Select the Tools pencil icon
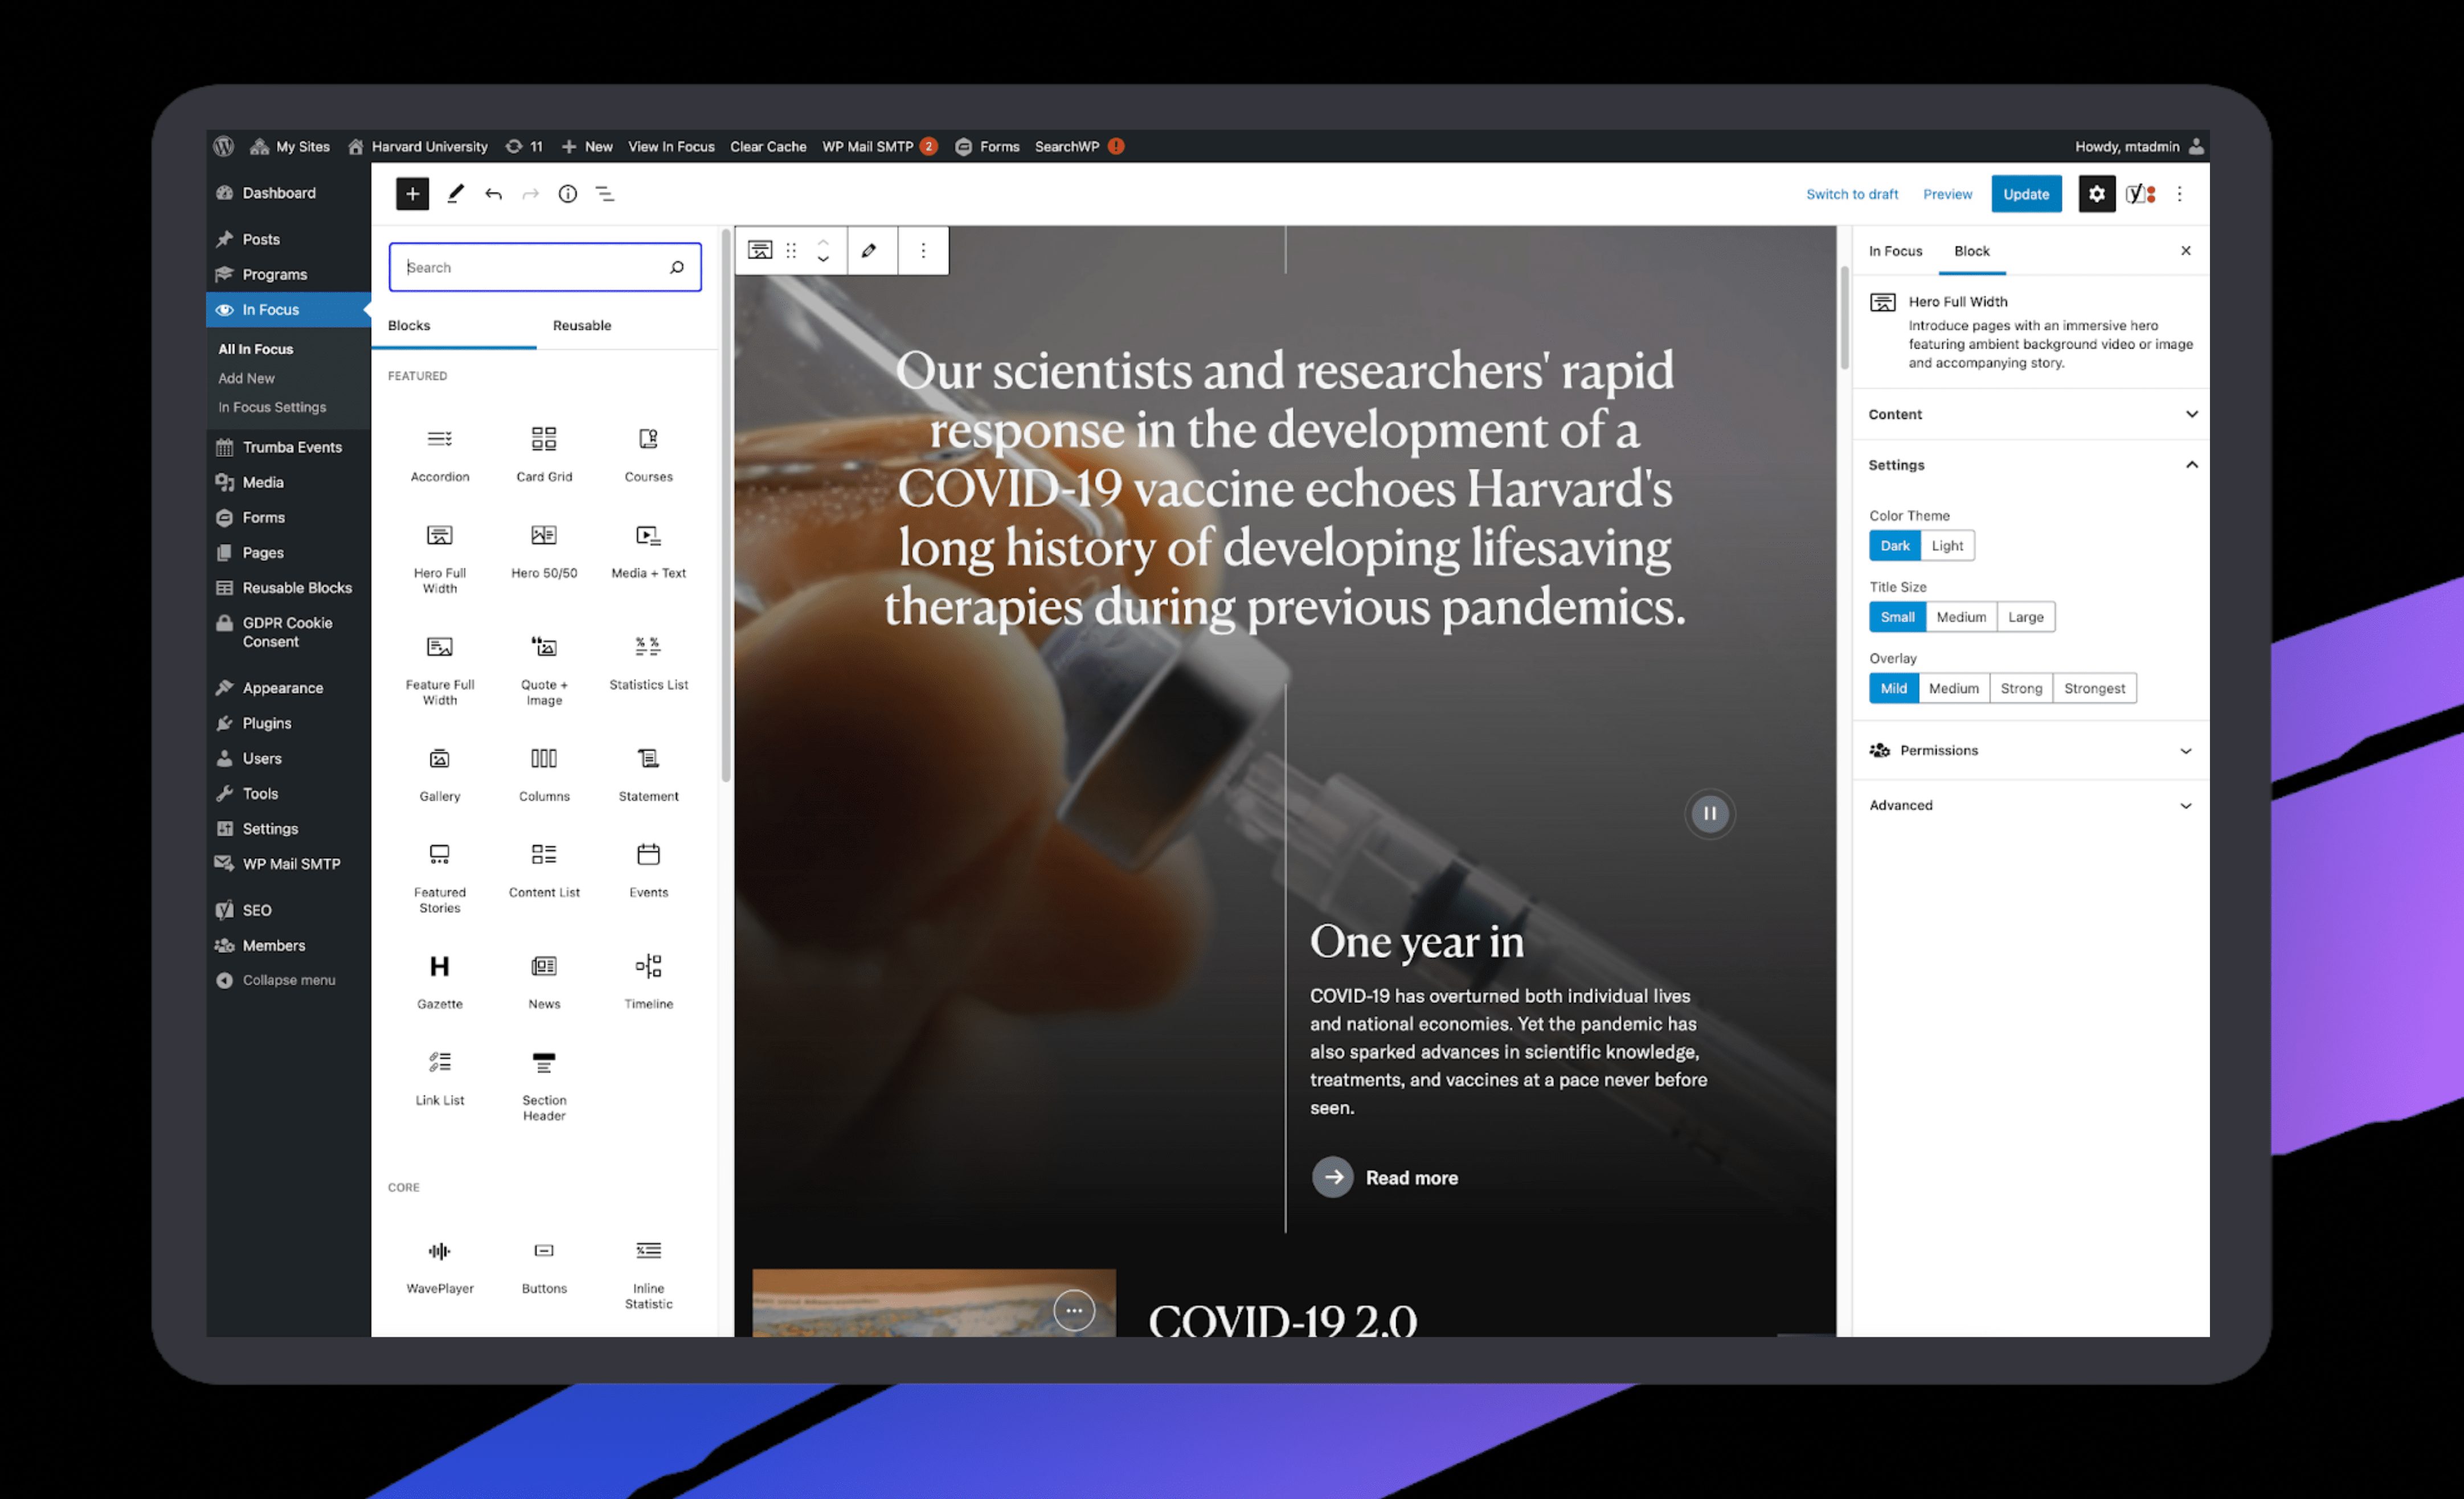This screenshot has height=1499, width=2464. pyautogui.click(x=455, y=194)
